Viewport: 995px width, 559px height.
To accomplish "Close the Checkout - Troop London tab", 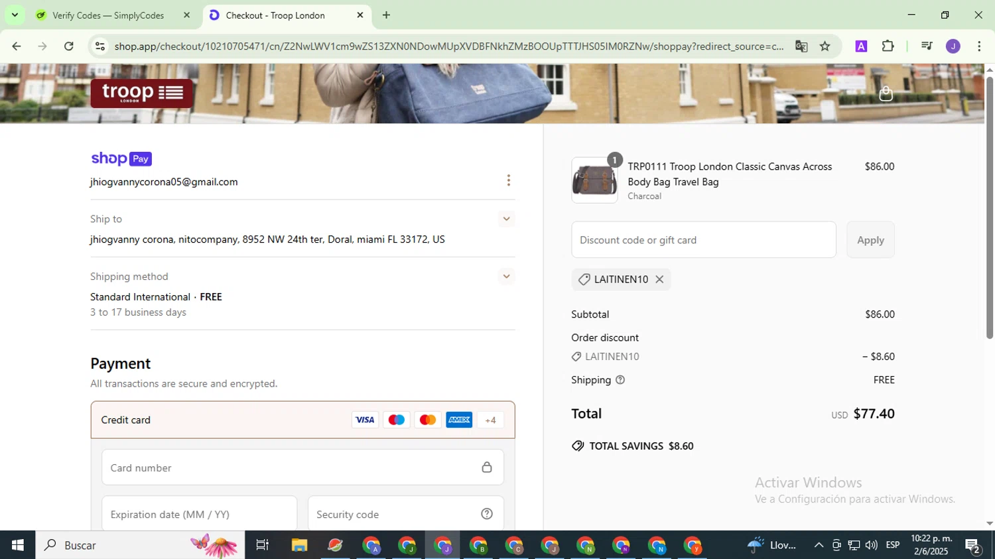I will click(x=360, y=15).
